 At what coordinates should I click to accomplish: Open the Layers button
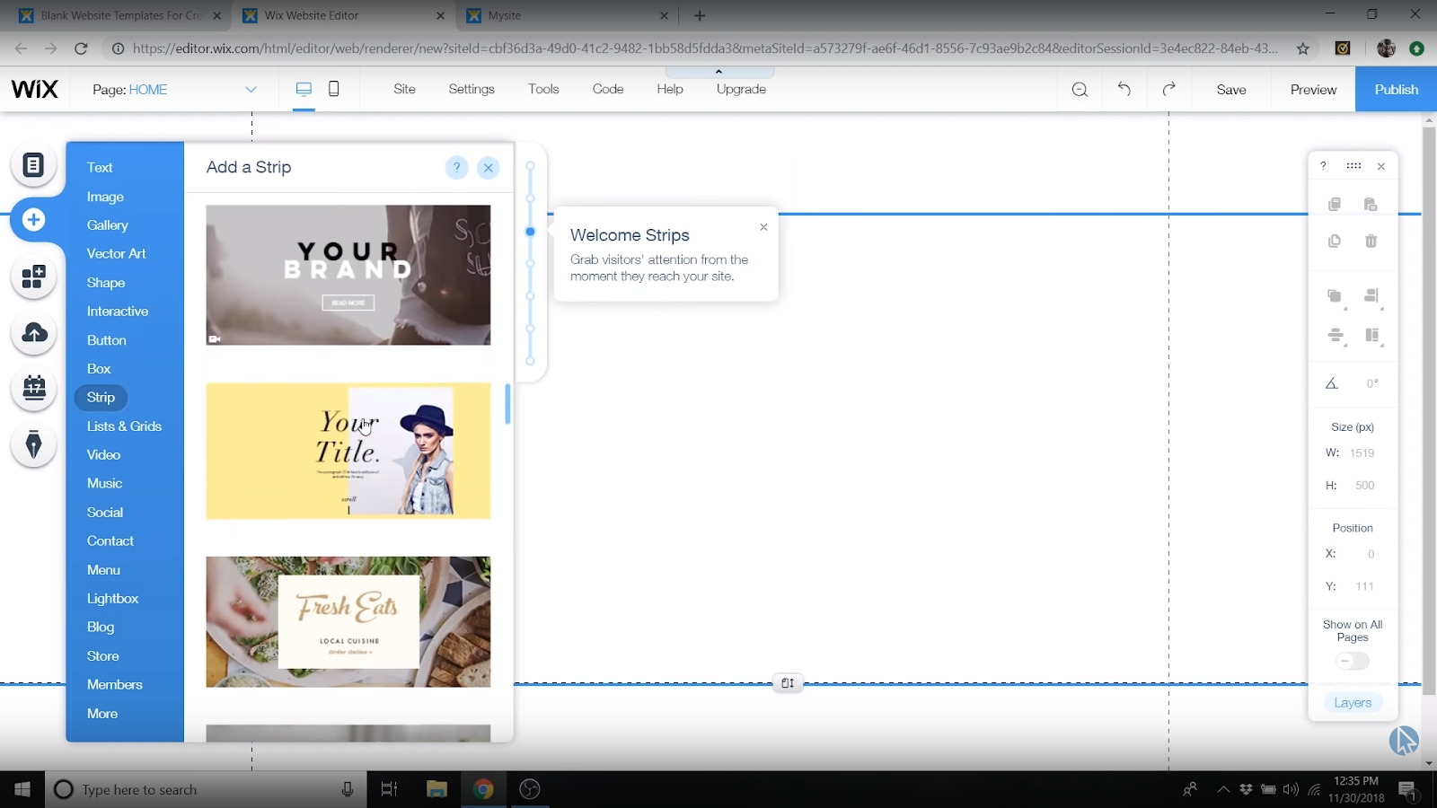1353,703
